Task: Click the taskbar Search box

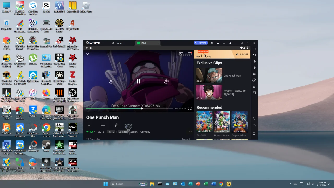Action: (x=129, y=184)
